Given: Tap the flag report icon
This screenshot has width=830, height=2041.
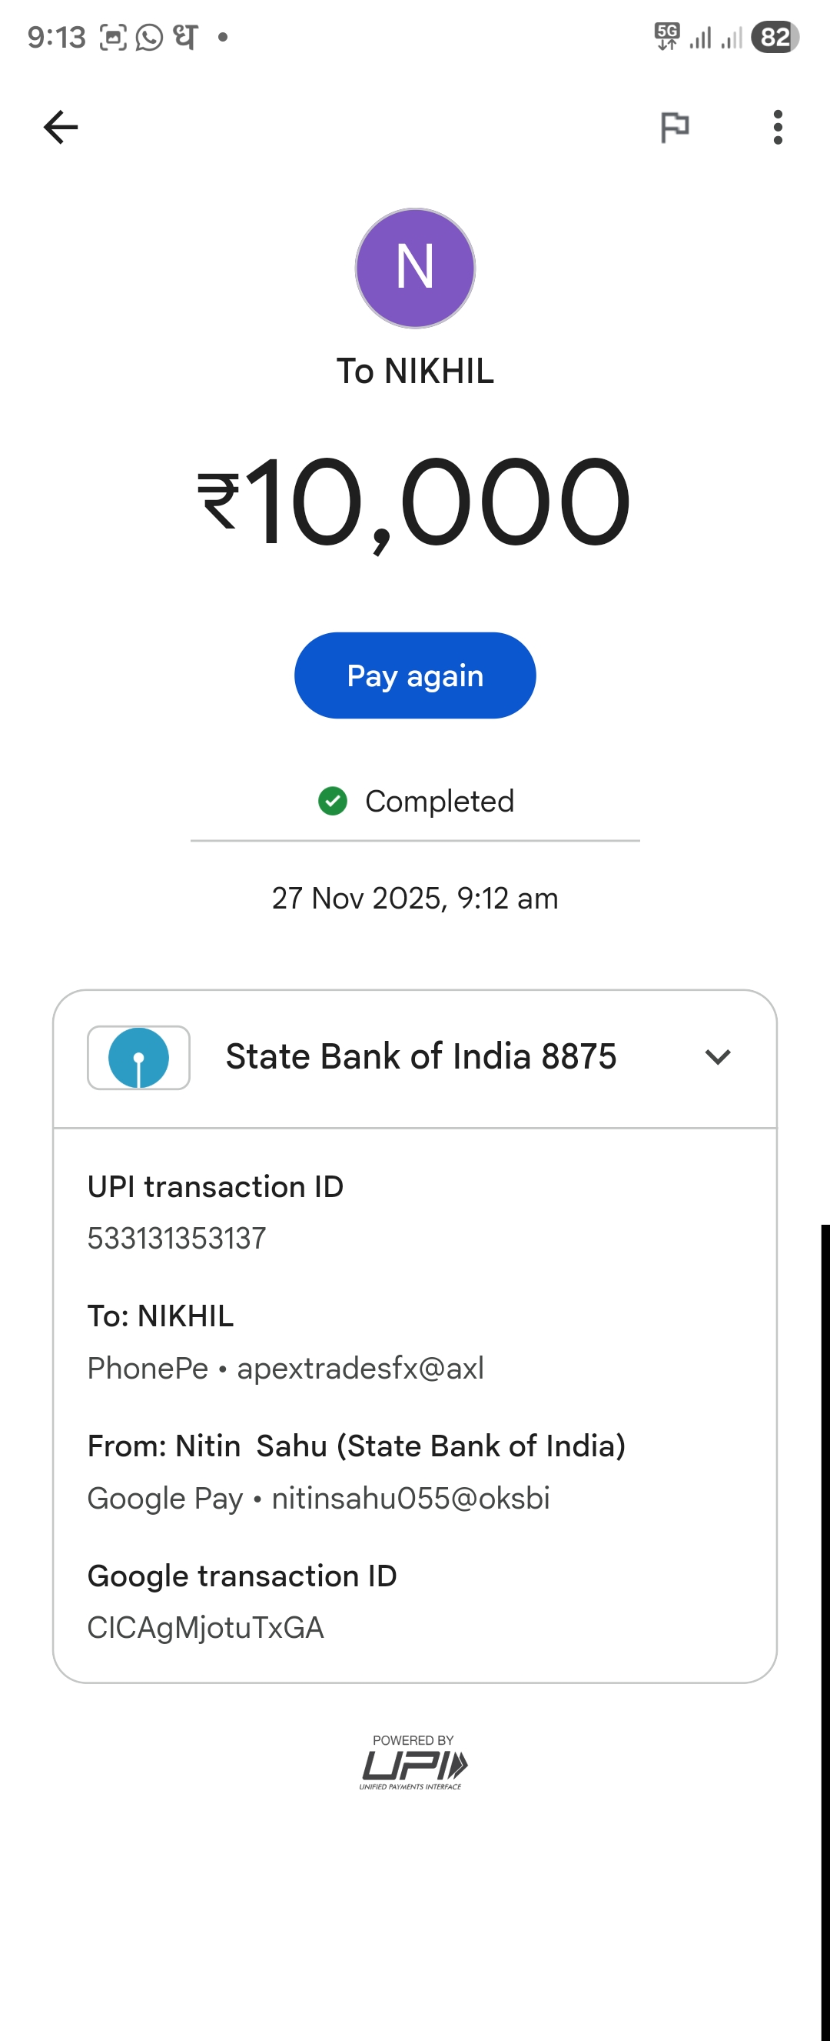Looking at the screenshot, I should (x=674, y=127).
